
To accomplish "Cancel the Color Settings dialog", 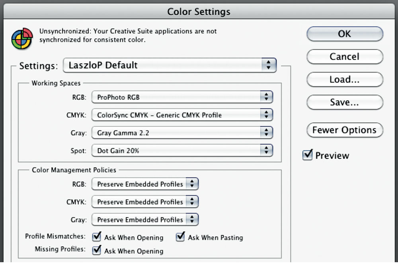I will (x=345, y=56).
